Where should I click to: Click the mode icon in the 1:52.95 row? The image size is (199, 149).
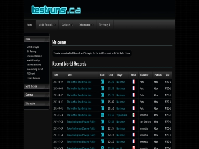(102, 102)
